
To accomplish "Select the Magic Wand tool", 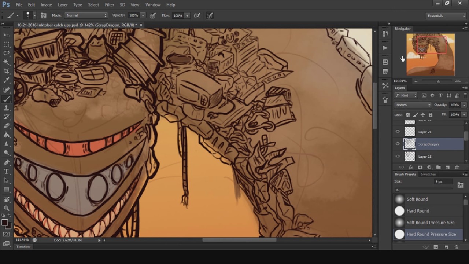I will [7, 62].
